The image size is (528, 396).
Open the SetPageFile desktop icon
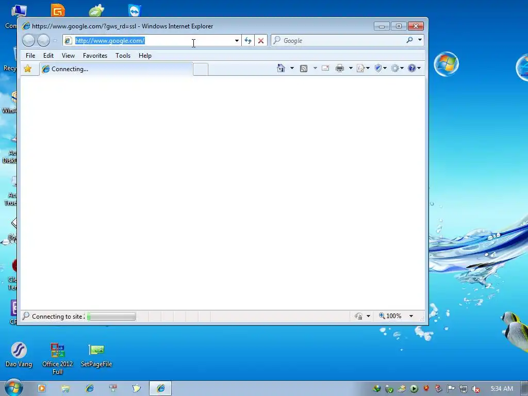(96, 356)
